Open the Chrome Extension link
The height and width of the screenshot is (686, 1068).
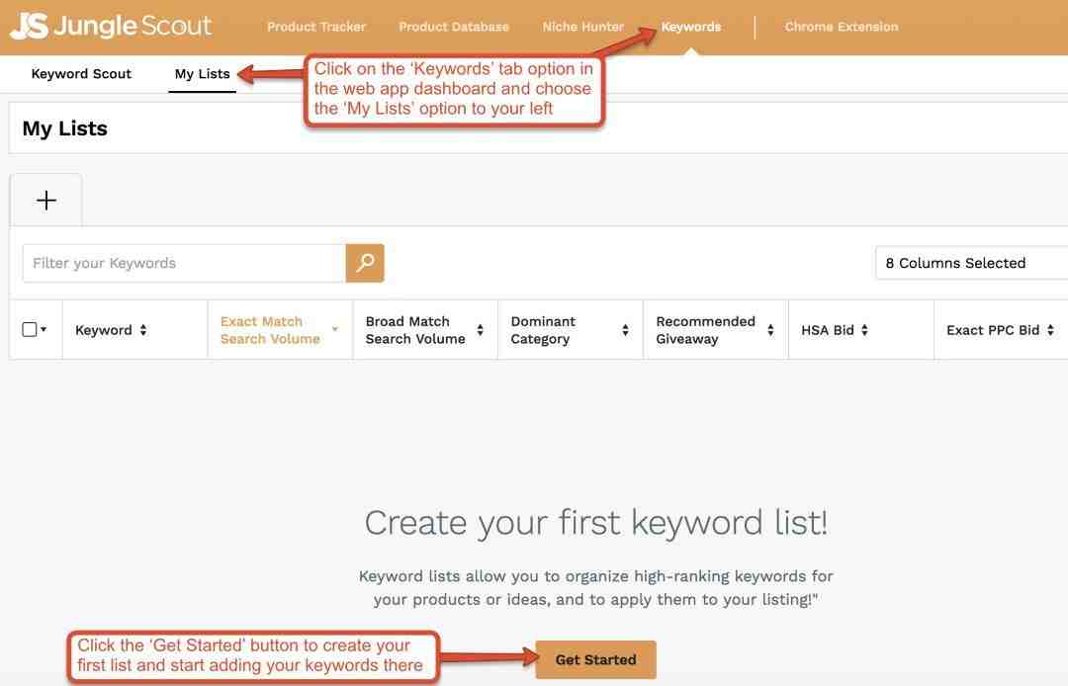coord(841,27)
